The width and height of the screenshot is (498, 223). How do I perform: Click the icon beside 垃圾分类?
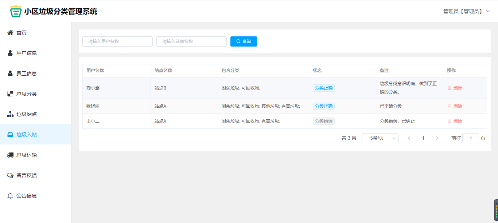10,94
